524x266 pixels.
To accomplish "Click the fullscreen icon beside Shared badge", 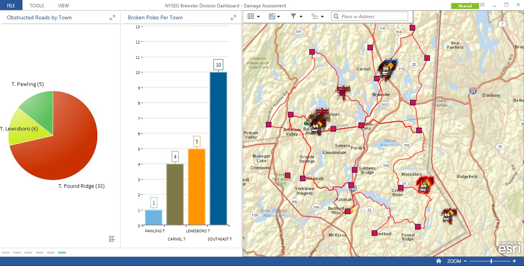I will pyautogui.click(x=482, y=5).
